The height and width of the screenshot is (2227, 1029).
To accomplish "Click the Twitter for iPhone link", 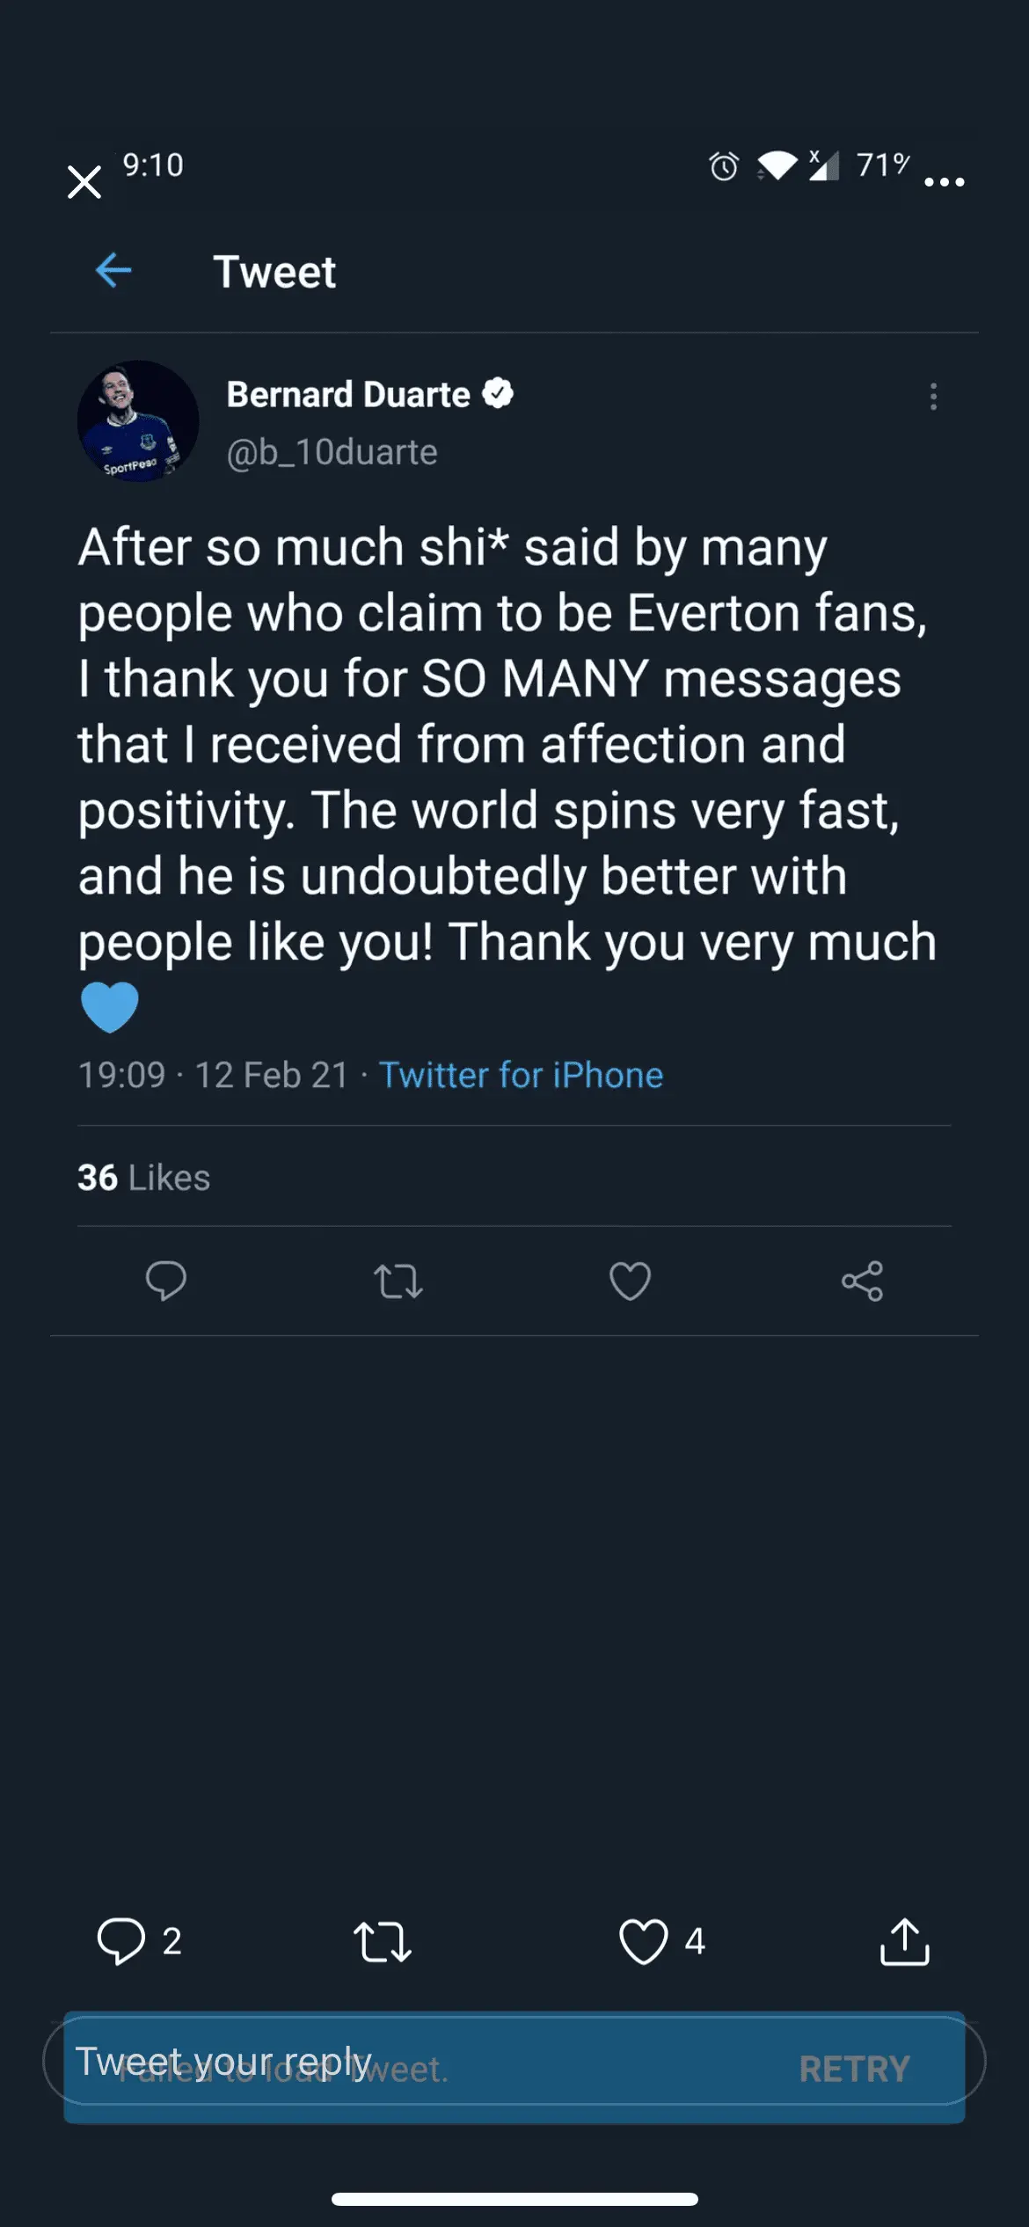I will point(521,1075).
